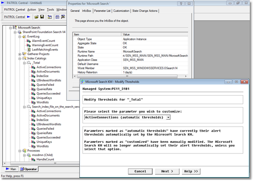Viewport: 253px width, 181px height.
Task: Open the PATROL Central menu
Action: [x=15, y=10]
